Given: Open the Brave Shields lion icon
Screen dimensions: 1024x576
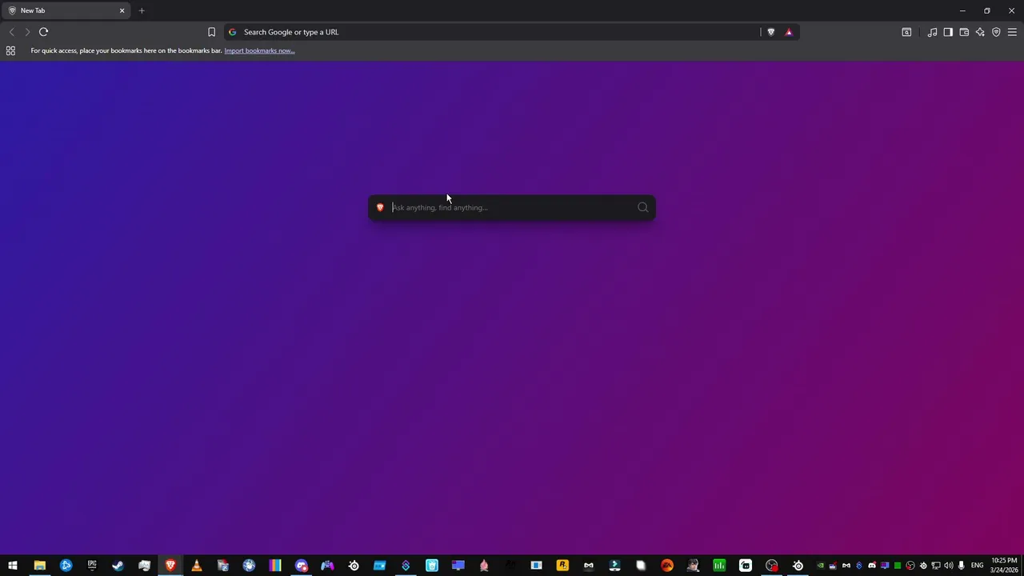Looking at the screenshot, I should click(x=771, y=32).
